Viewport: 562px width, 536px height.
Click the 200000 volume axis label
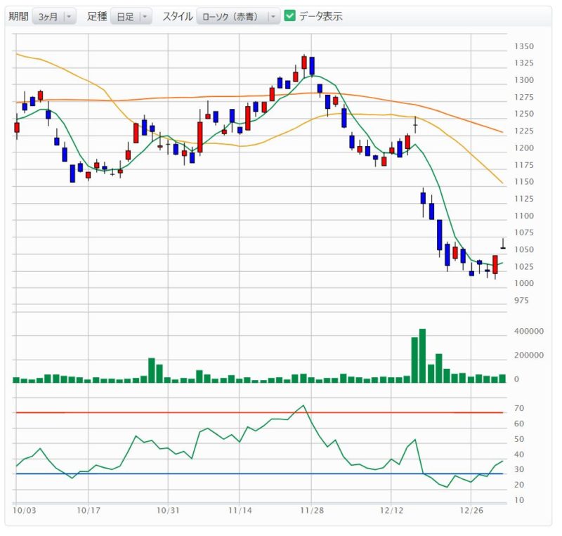[x=529, y=355]
